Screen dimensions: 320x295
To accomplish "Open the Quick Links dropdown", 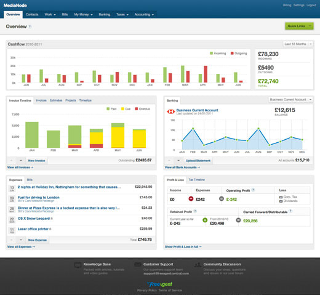I will (299, 26).
